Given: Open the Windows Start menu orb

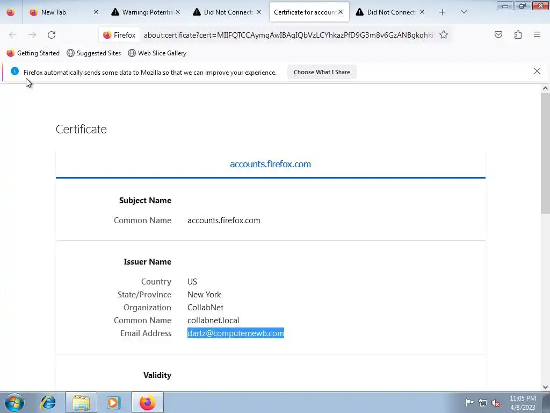Looking at the screenshot, I should coord(15,402).
